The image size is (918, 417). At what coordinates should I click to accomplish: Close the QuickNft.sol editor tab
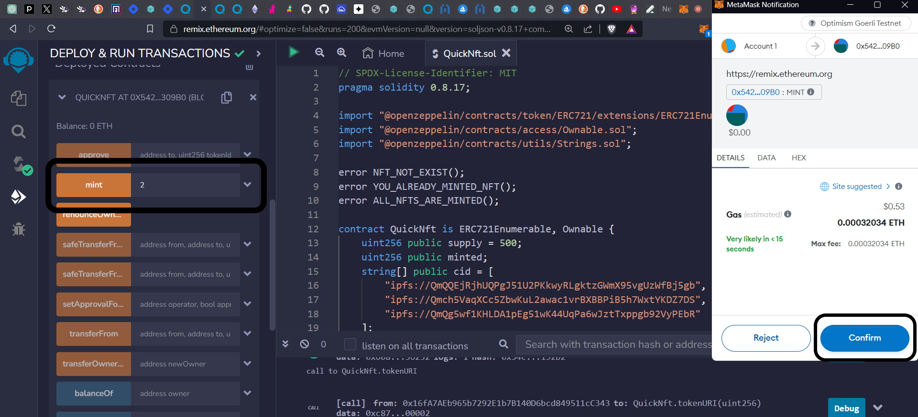click(x=506, y=53)
